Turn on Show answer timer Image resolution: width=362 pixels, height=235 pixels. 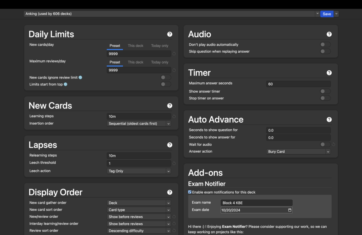325,92
